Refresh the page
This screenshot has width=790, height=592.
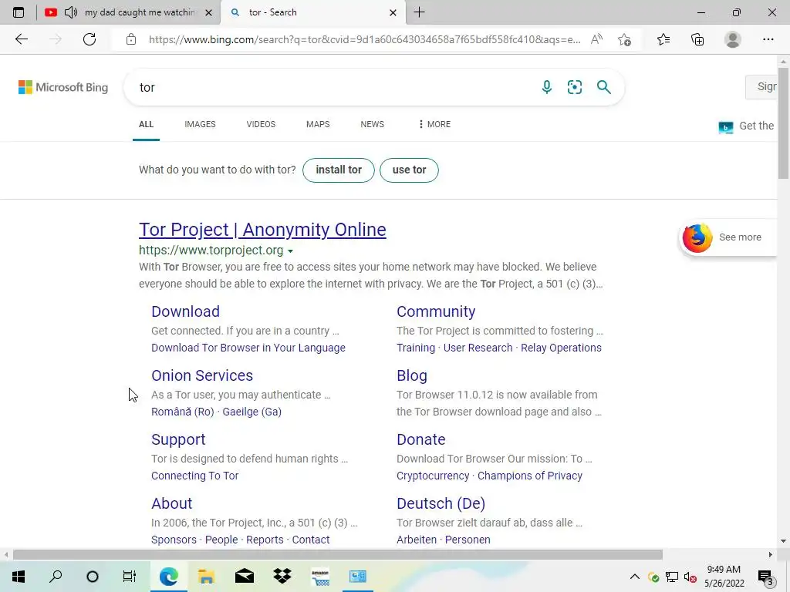(89, 39)
